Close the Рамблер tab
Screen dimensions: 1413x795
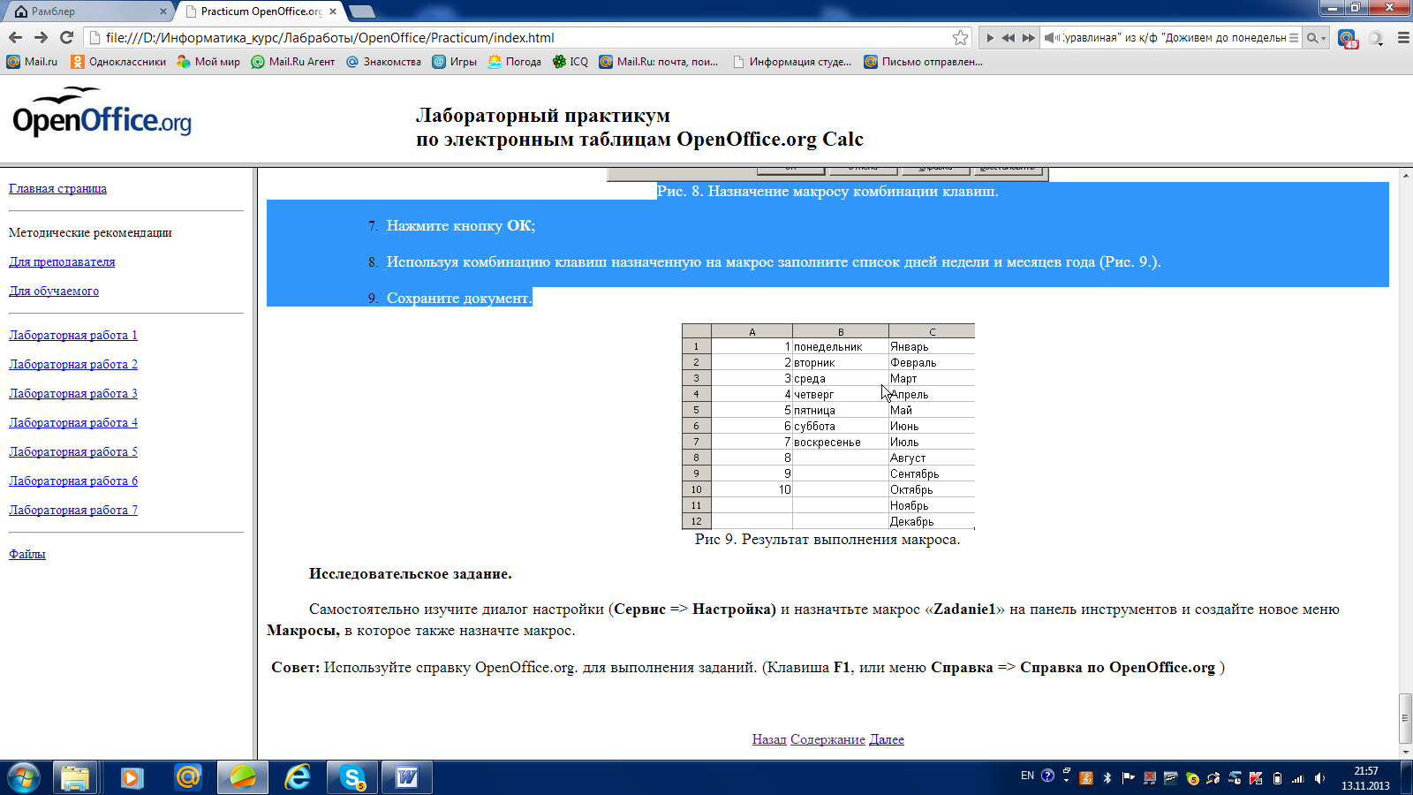(x=162, y=11)
